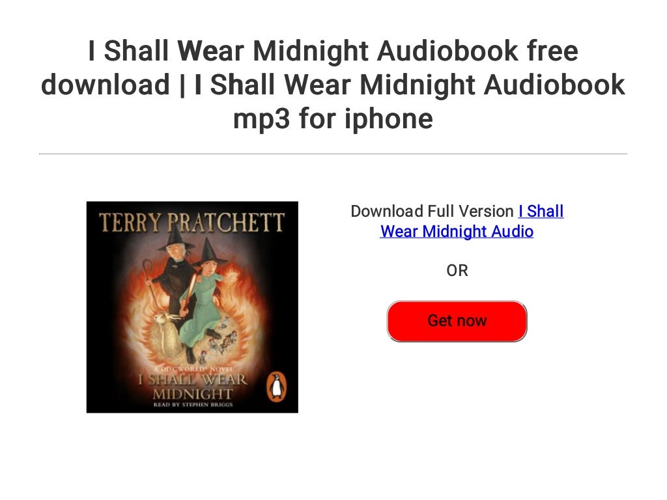Image resolution: width=667 pixels, height=500 pixels.
Task: Click the page heading title text
Action: tap(333, 84)
